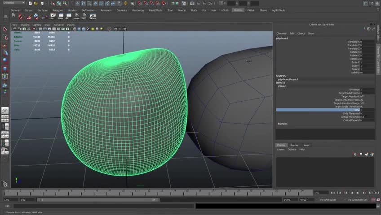The height and width of the screenshot is (215, 381).
Task: Switch to the Polygons shelf tab
Action: [58, 10]
